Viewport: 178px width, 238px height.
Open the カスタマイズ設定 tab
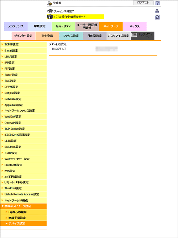coord(119,36)
